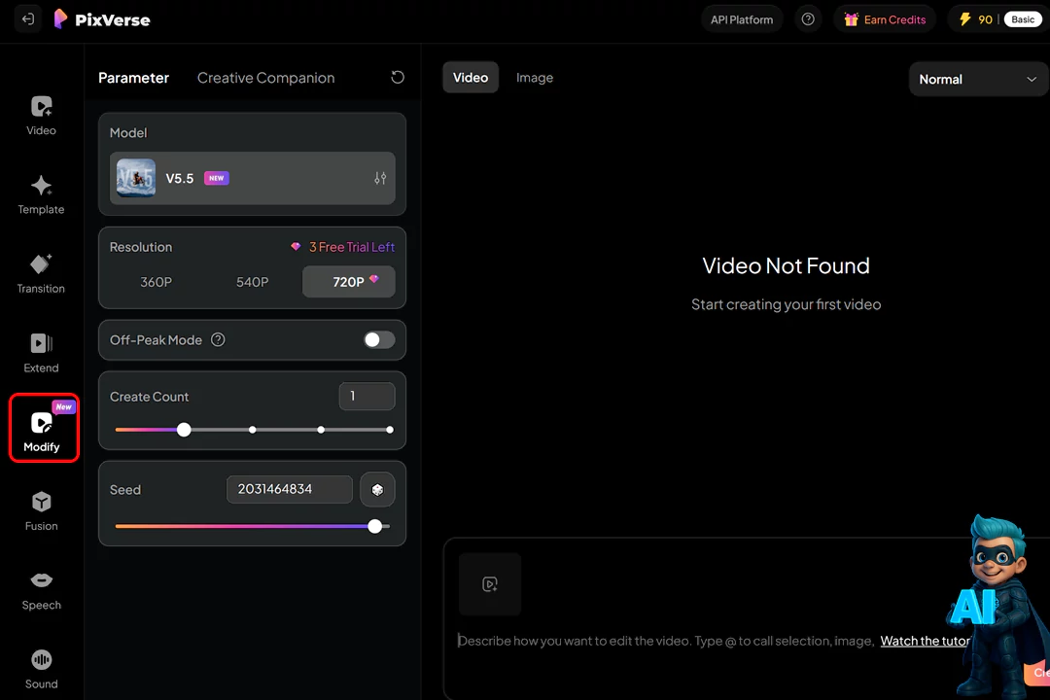Switch to the Creative Companion tab
The height and width of the screenshot is (700, 1050).
265,78
